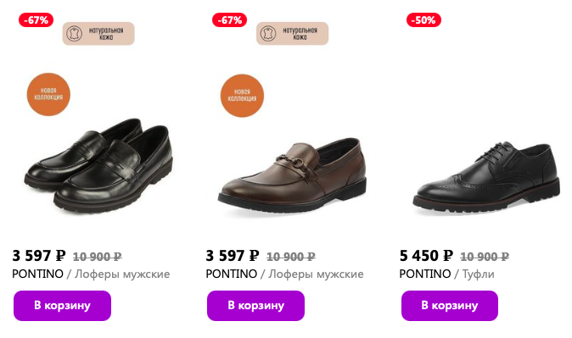
Task: Click the -50% discount badge
Action: 423,20
